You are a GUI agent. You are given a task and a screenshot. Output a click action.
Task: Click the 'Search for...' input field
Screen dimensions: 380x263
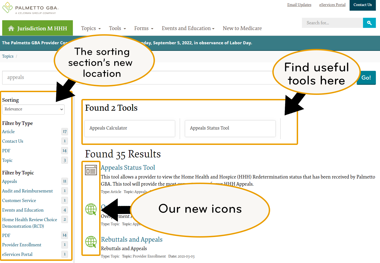click(332, 23)
